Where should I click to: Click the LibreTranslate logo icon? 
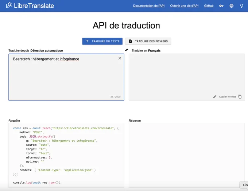click(9, 5)
